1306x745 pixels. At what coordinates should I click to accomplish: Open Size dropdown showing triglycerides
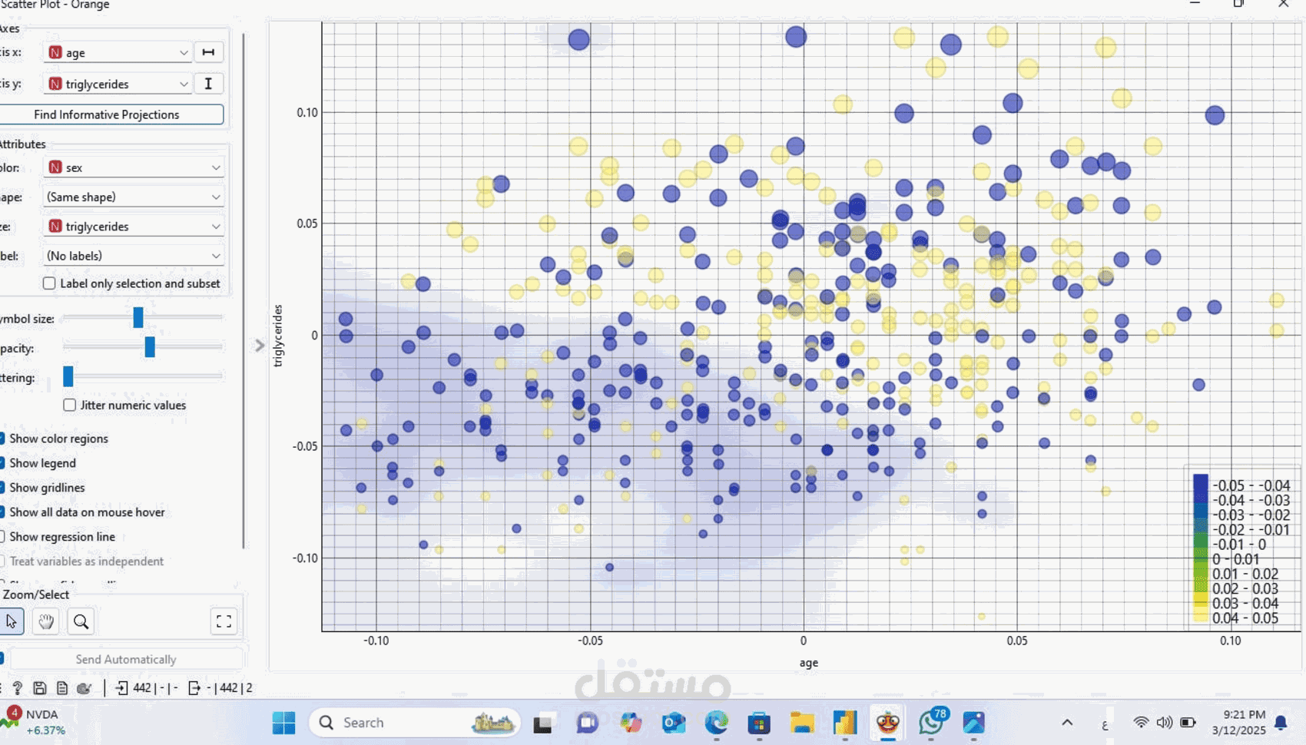(134, 227)
